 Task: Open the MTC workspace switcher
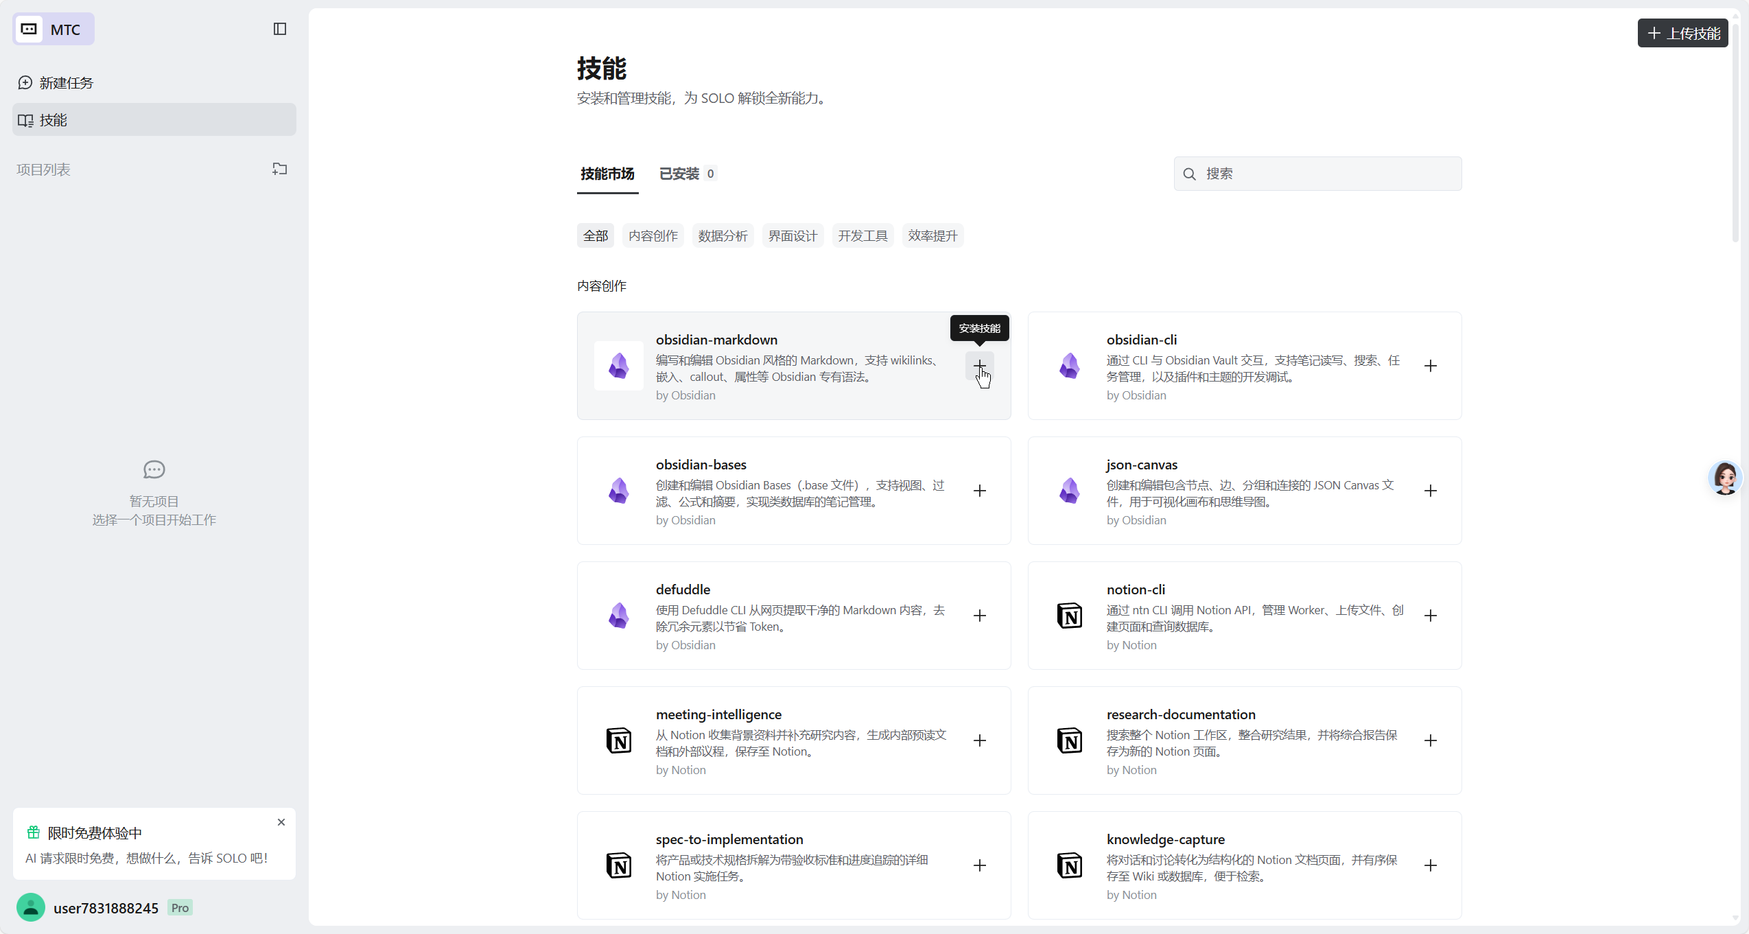(x=54, y=30)
